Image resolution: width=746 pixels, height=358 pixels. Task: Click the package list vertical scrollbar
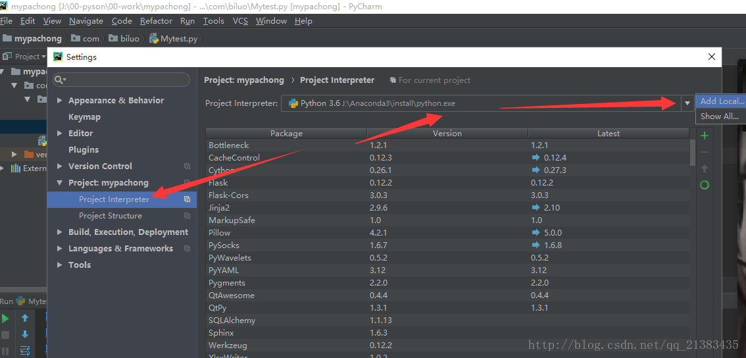point(693,152)
